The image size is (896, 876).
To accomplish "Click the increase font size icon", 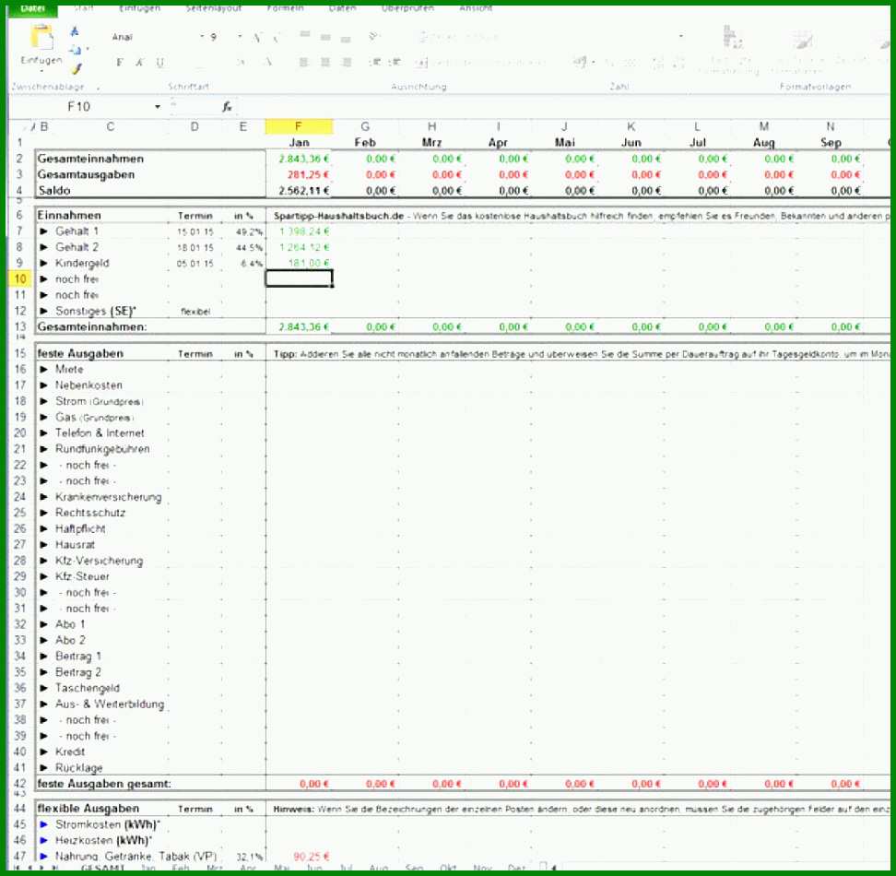I will pyautogui.click(x=258, y=38).
